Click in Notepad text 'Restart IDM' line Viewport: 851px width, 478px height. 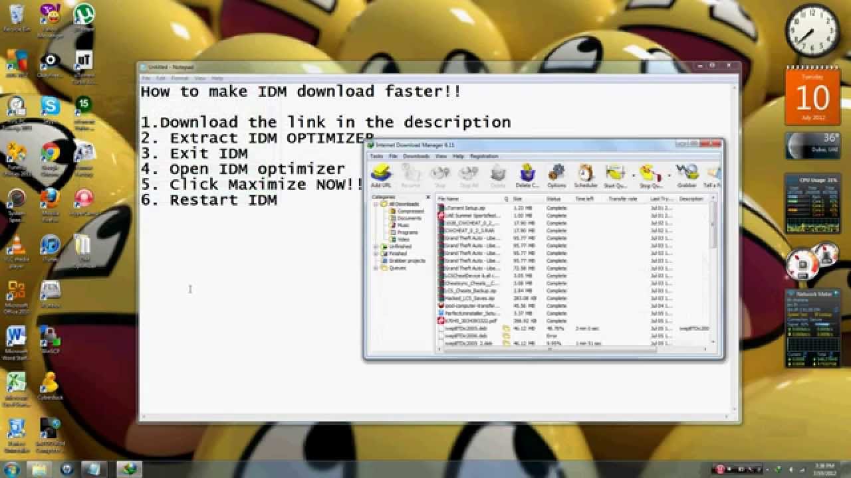click(223, 200)
